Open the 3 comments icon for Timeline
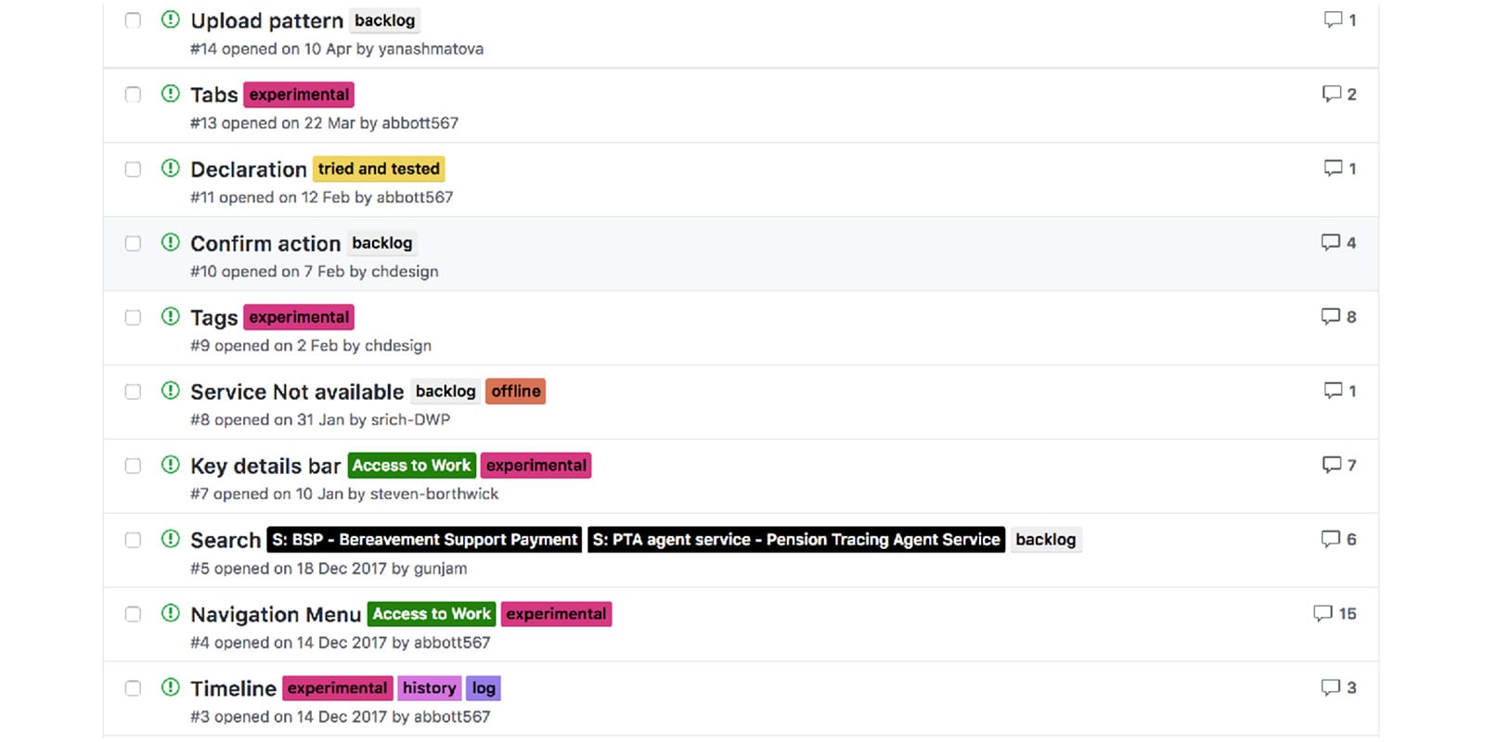This screenshot has width=1485, height=742. click(1331, 687)
